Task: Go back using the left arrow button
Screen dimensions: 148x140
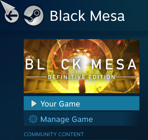Action: click(12, 15)
